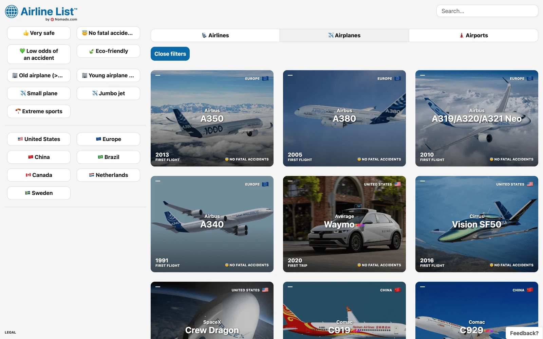Open the Airbus A340 card
This screenshot has width=543, height=339.
(x=212, y=224)
